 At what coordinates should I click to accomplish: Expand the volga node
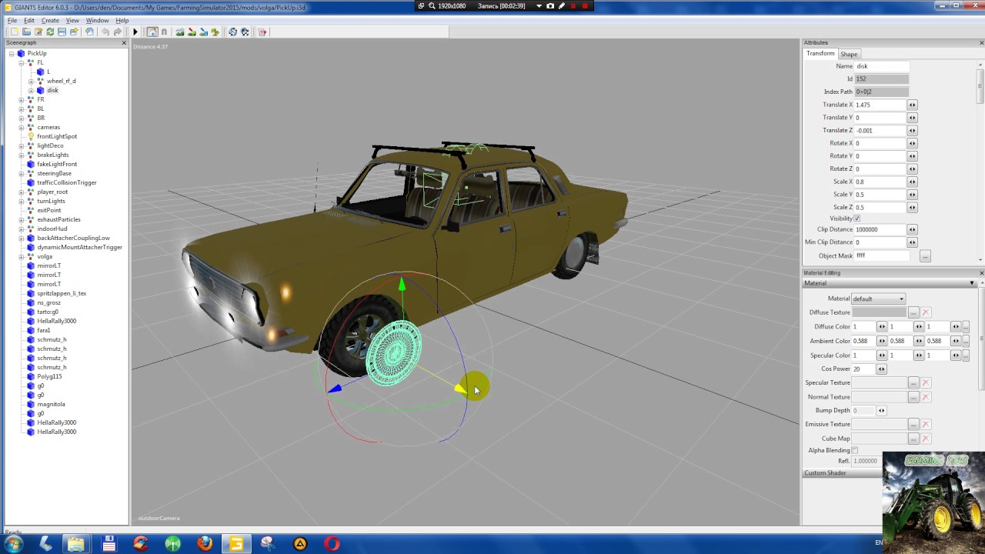pyautogui.click(x=22, y=256)
